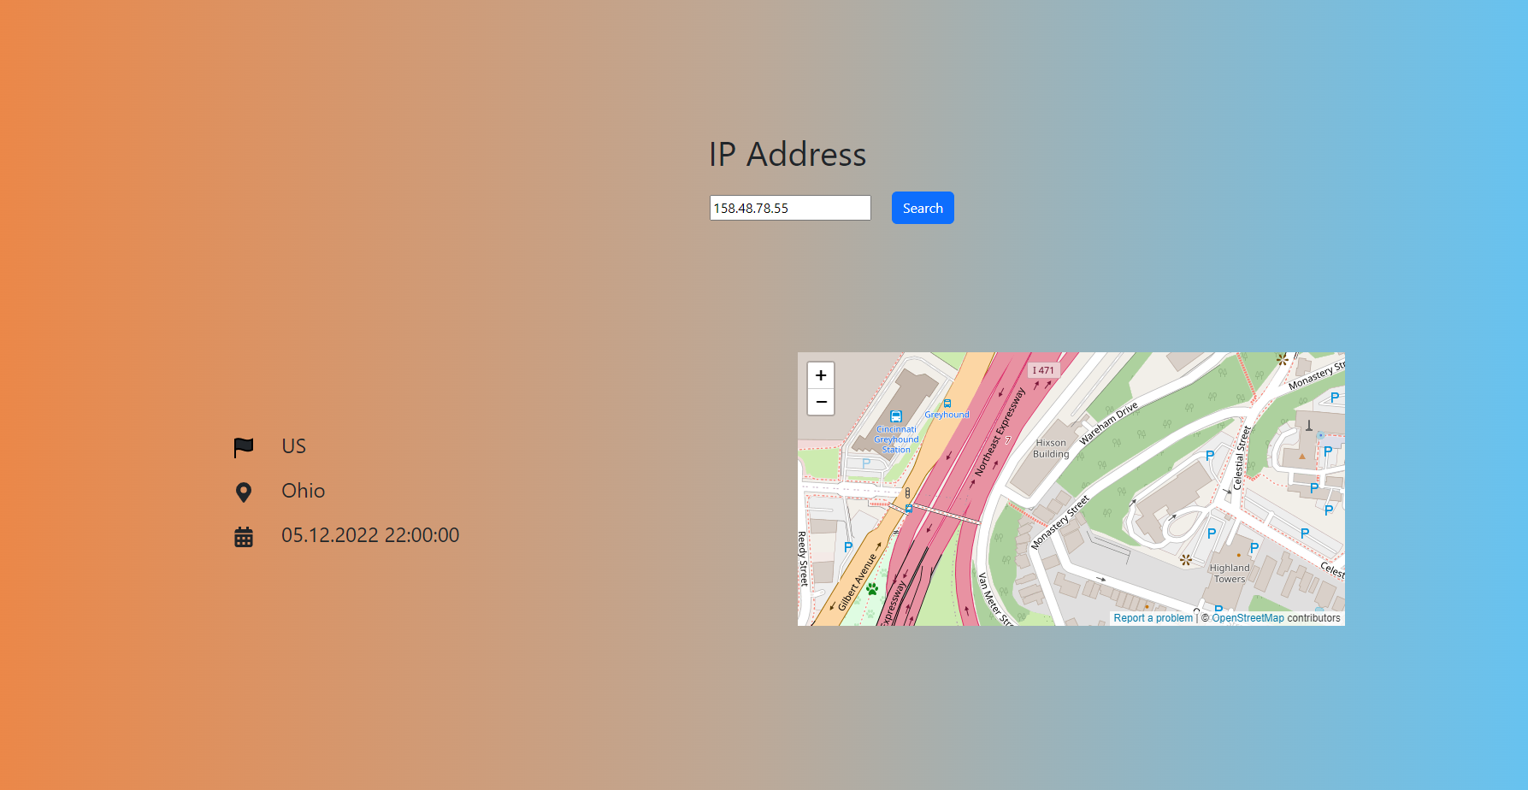Click the Hixson Building label on map

click(x=1051, y=448)
